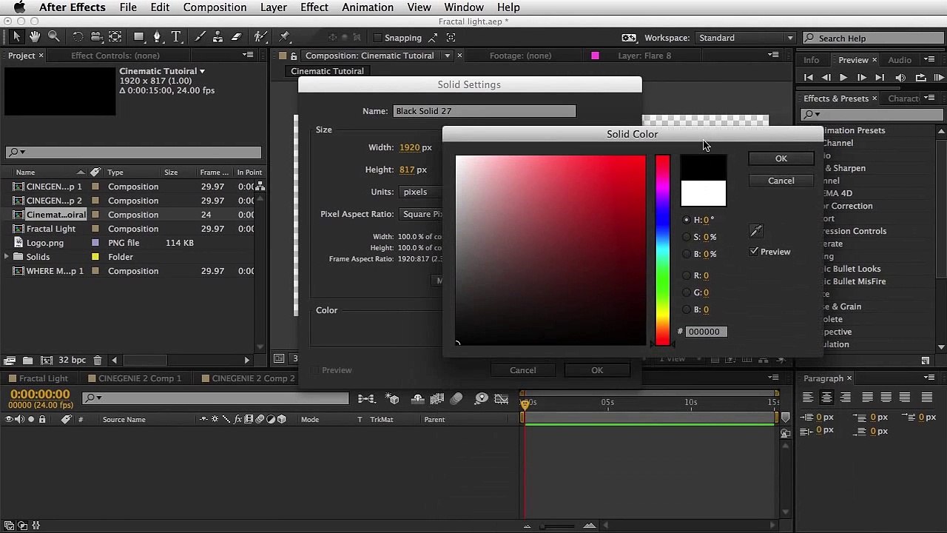The image size is (947, 533).
Task: Select the Eraser tool
Action: 237,36
